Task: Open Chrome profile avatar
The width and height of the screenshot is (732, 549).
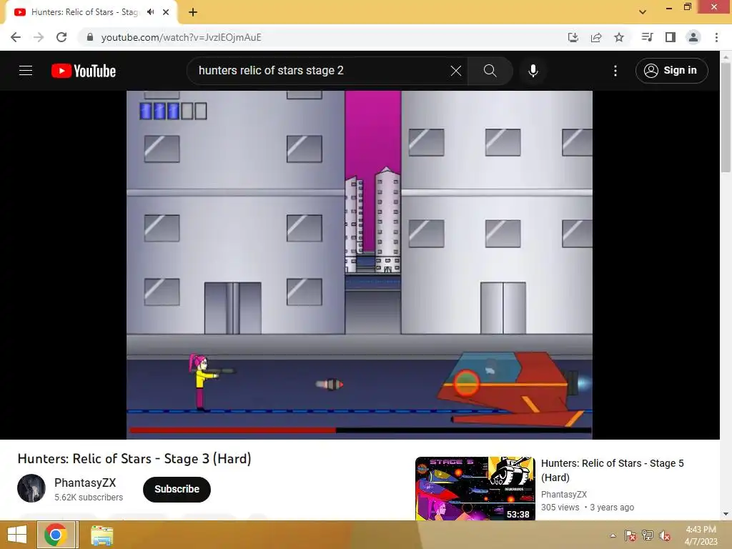Action: tap(693, 37)
